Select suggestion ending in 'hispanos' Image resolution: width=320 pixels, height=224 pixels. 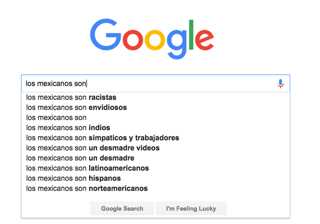point(156,178)
